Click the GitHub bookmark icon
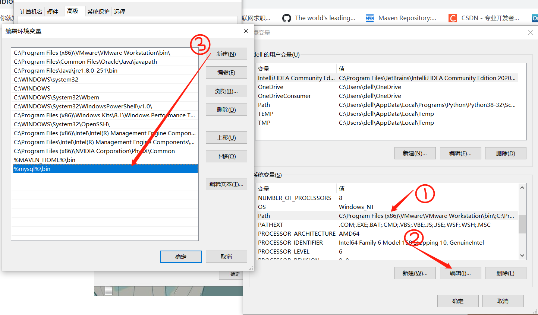The width and height of the screenshot is (538, 315). (286, 18)
